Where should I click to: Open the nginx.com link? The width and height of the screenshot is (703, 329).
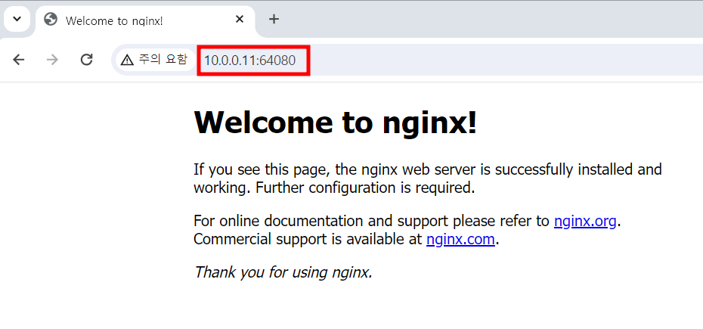pyautogui.click(x=460, y=239)
